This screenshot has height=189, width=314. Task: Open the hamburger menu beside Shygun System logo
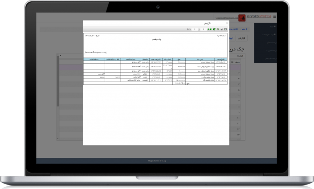(274, 17)
